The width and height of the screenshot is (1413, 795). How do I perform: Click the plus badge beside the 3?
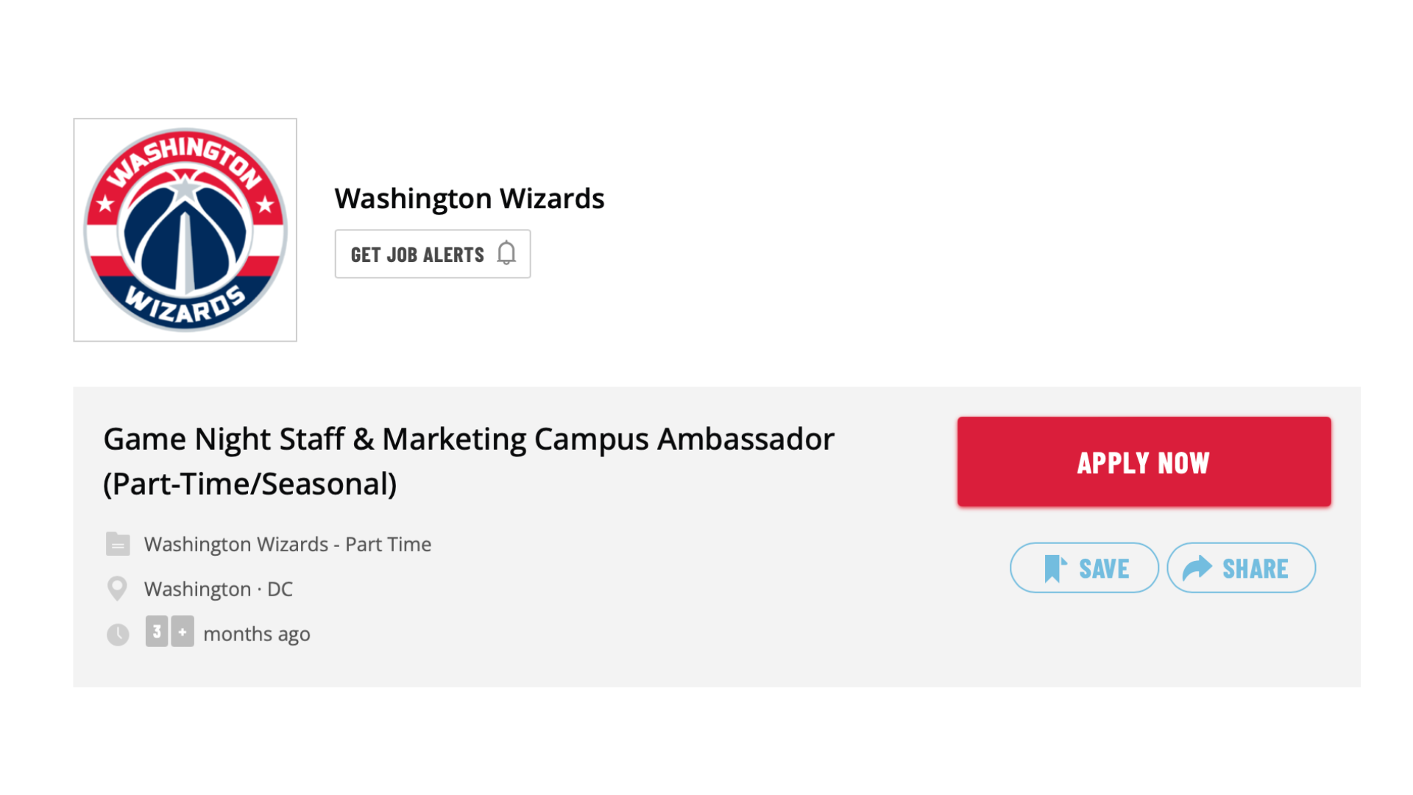pos(183,632)
